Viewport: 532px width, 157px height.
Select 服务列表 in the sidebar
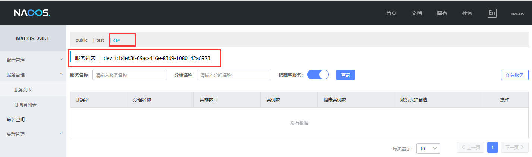[x=33, y=90]
